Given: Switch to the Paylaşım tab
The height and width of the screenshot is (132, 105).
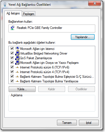Looking at the screenshot, I should point(28,14).
